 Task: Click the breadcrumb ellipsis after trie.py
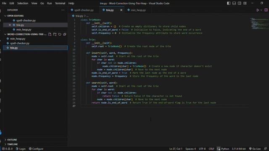[x=87, y=16]
